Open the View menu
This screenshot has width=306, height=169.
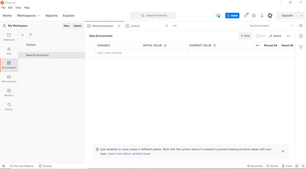(18, 8)
